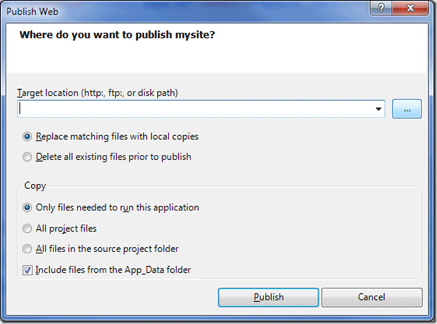Expand the Target location dropdown arrow
Image resolution: width=437 pixels, height=324 pixels.
point(377,109)
